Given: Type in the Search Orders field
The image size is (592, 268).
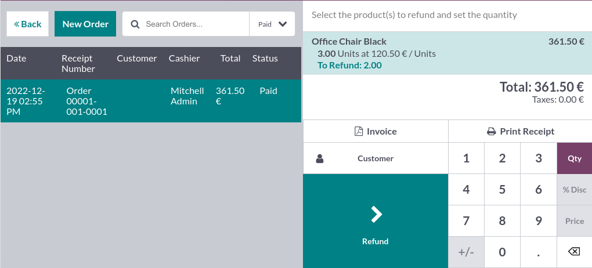Looking at the screenshot, I should tap(194, 24).
